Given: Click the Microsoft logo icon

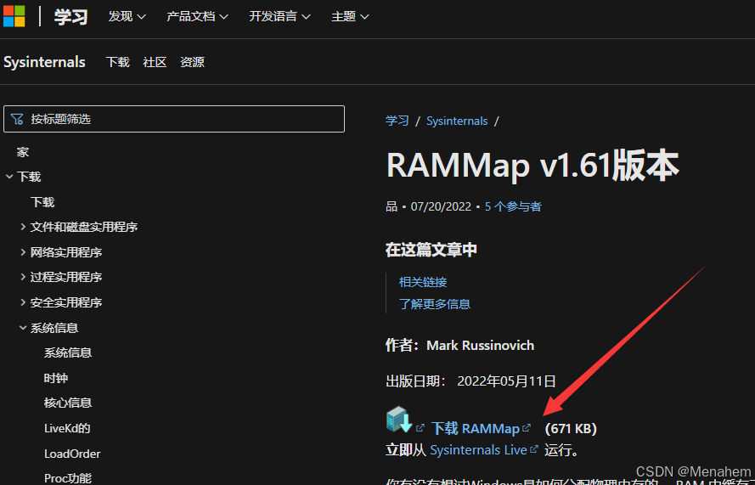Looking at the screenshot, I should pos(14,16).
